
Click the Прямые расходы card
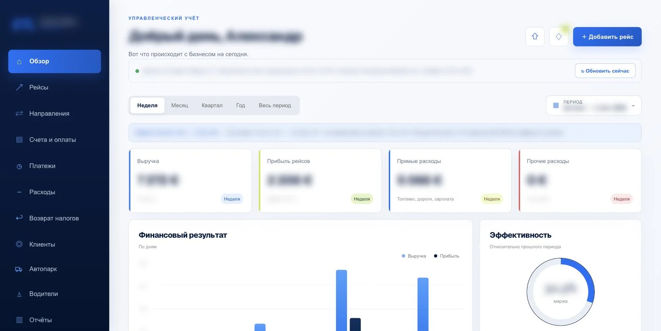click(450, 181)
